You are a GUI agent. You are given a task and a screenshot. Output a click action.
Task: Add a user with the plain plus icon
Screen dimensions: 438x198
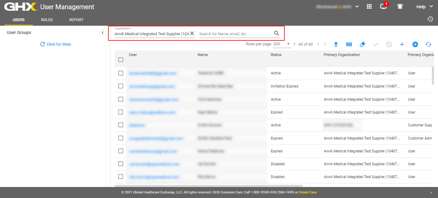402,44
